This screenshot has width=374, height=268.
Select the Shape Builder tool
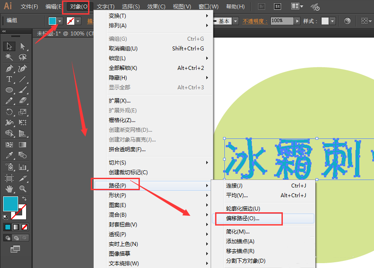(x=9, y=133)
